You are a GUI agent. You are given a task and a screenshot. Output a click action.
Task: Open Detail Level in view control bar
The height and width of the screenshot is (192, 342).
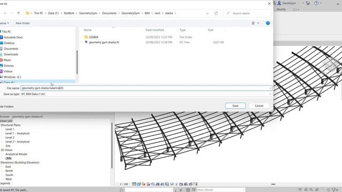click(x=134, y=184)
